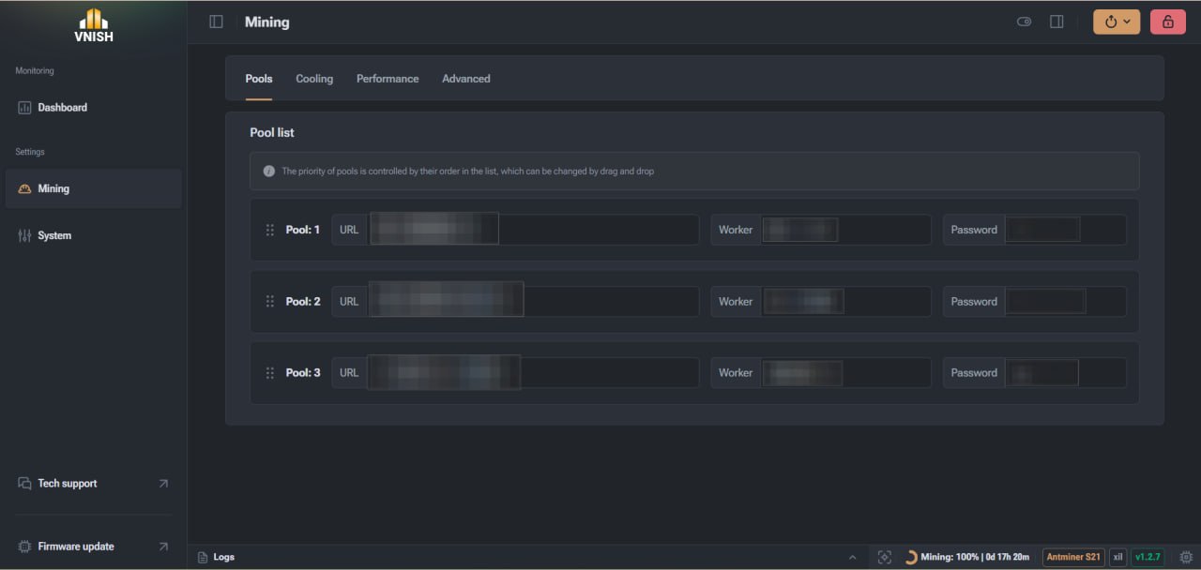Toggle the switch in the top header

click(x=1024, y=22)
